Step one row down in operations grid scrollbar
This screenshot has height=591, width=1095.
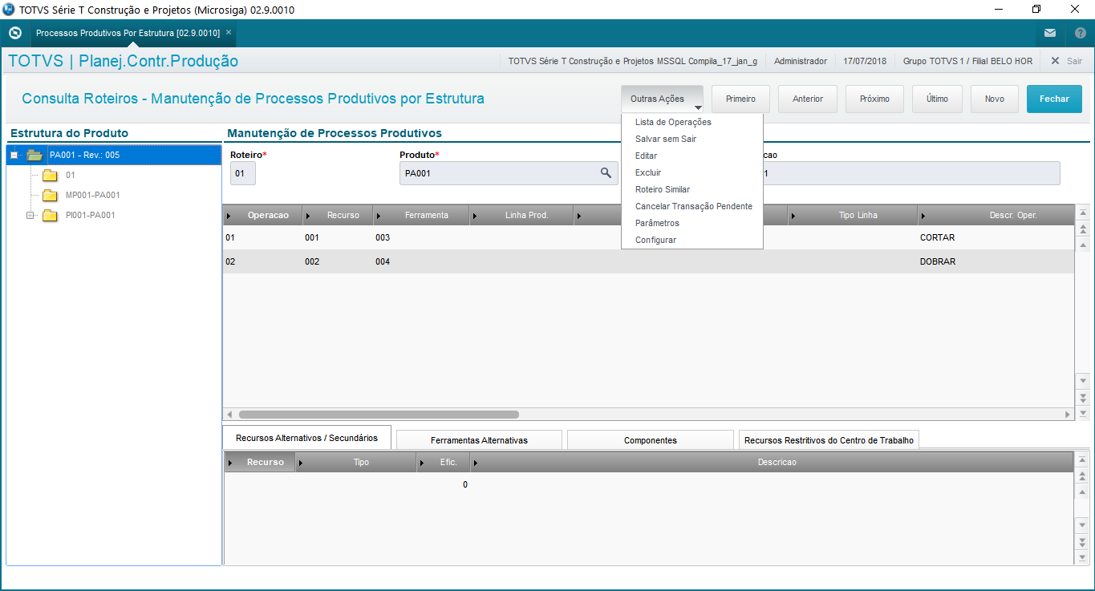click(1083, 381)
